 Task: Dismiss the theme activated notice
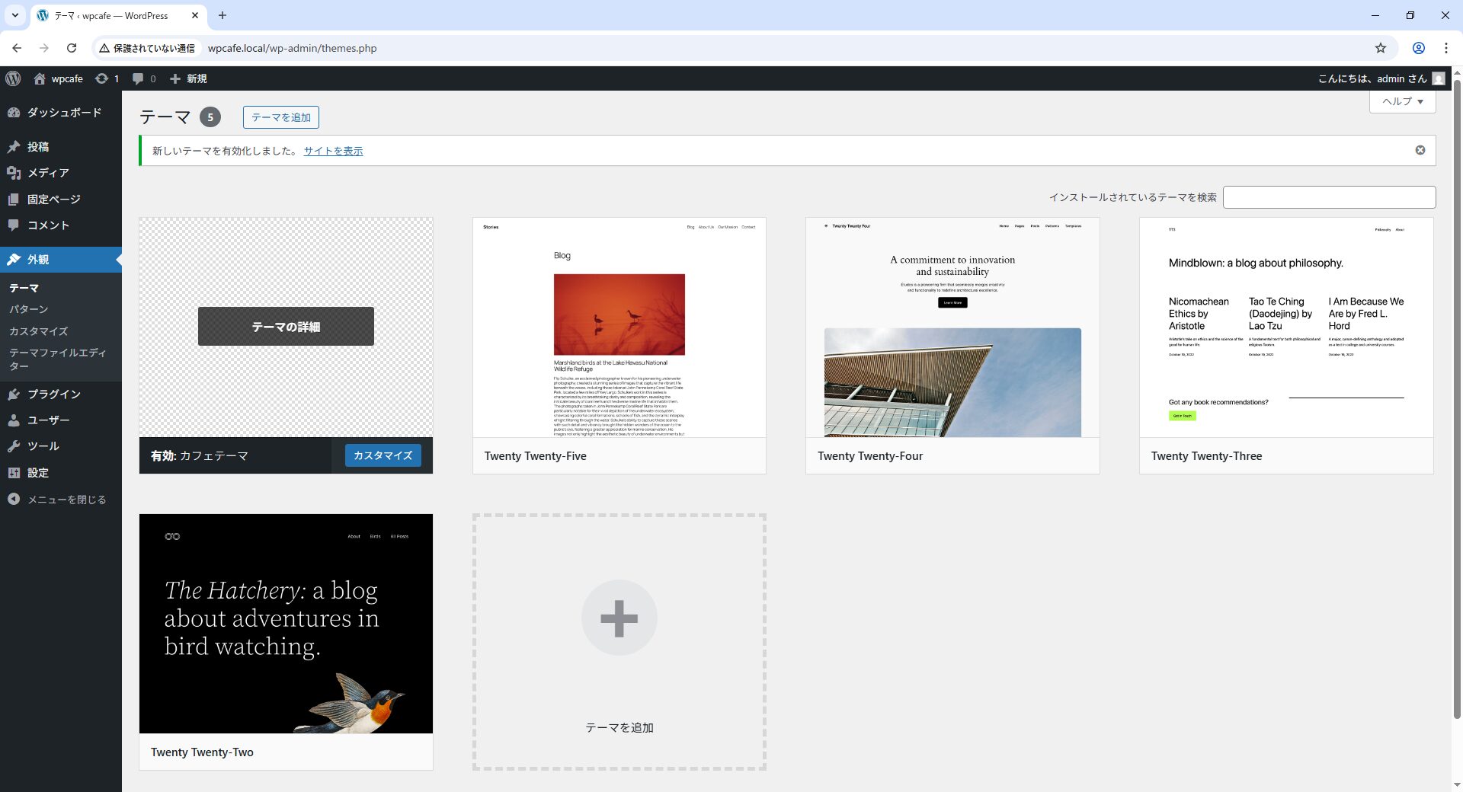pos(1420,150)
